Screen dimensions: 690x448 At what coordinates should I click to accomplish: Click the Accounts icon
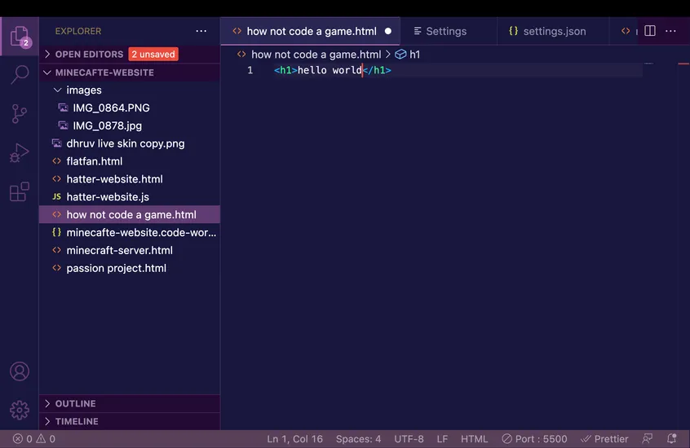pyautogui.click(x=20, y=371)
